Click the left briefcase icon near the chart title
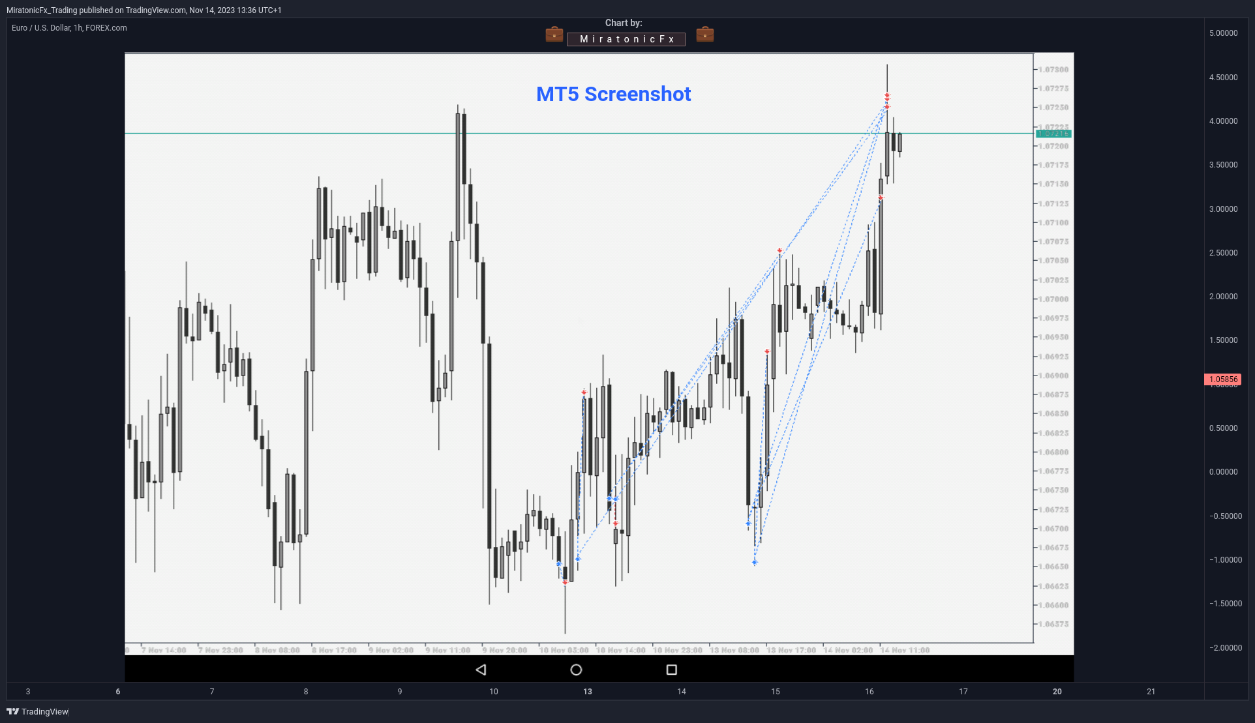This screenshot has height=723, width=1255. (554, 34)
